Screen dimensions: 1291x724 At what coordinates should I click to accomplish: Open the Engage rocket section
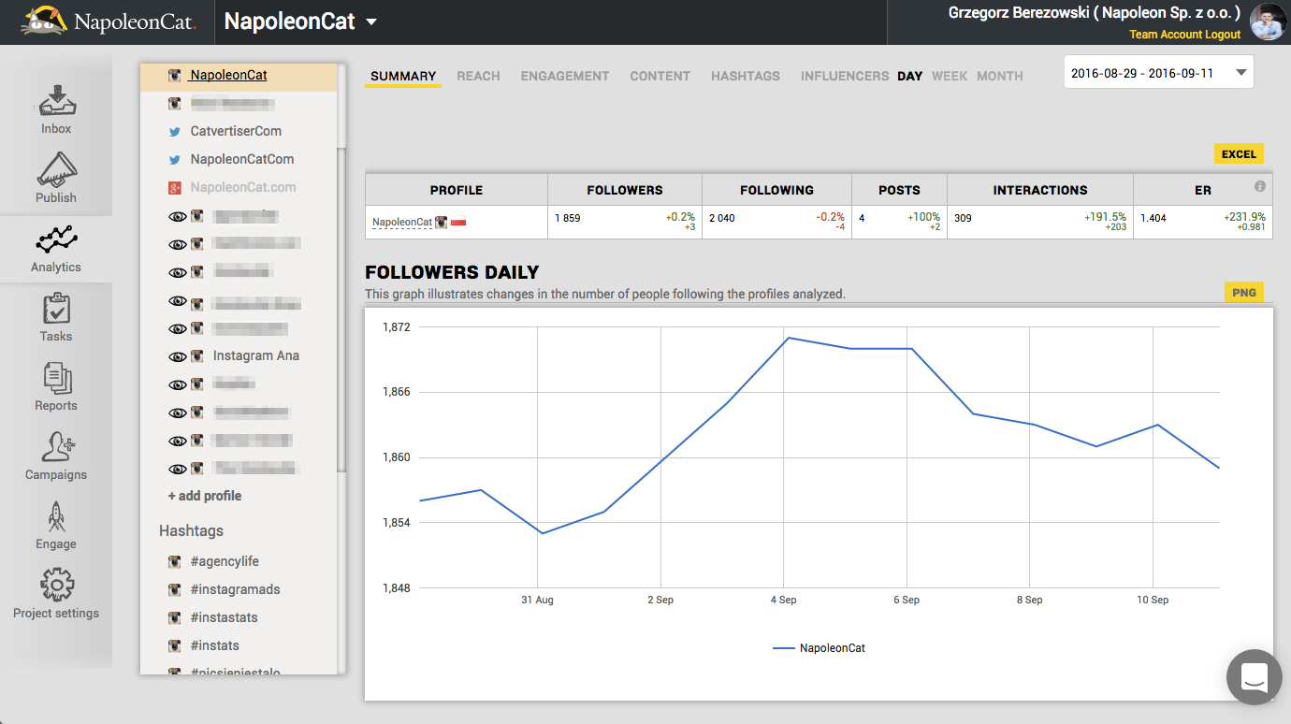pyautogui.click(x=56, y=526)
